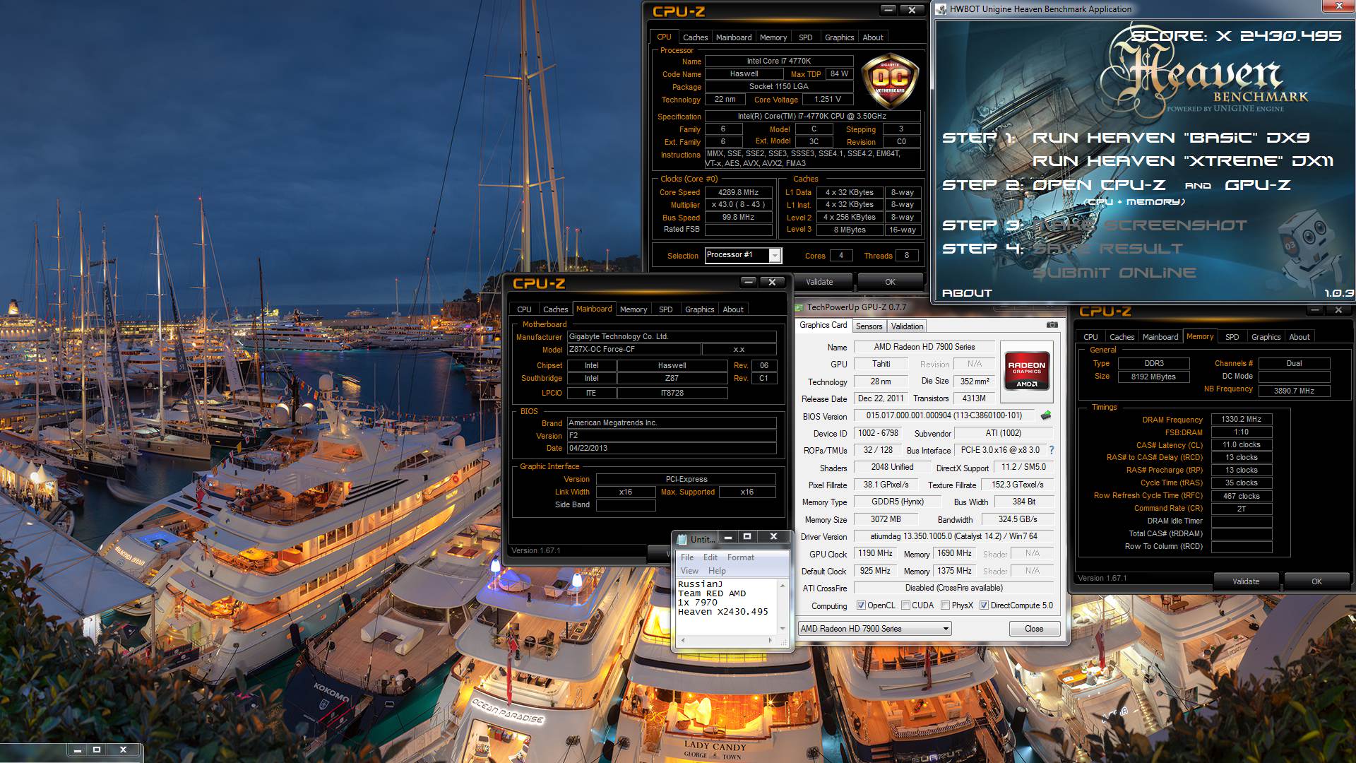The width and height of the screenshot is (1356, 763).
Task: Click About in Heaven benchmark
Action: pos(967,293)
